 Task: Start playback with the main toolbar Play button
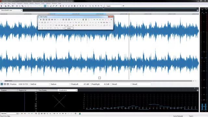[63, 6]
